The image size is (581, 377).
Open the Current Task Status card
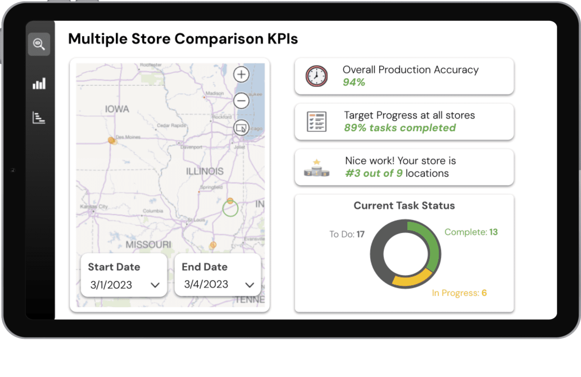click(404, 206)
